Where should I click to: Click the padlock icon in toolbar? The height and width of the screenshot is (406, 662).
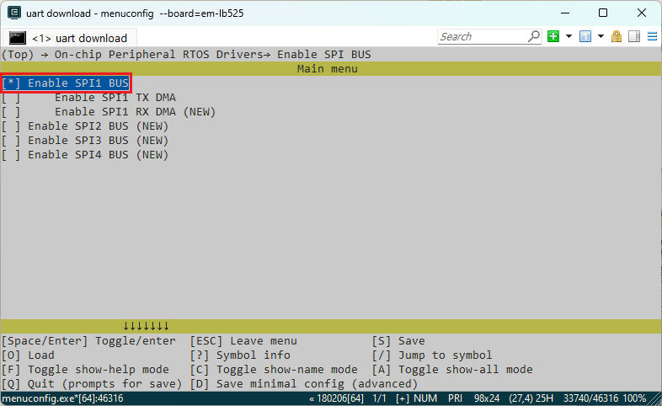[617, 37]
